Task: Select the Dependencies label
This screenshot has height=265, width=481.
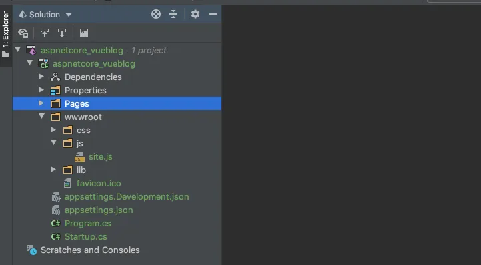Action: pyautogui.click(x=93, y=77)
